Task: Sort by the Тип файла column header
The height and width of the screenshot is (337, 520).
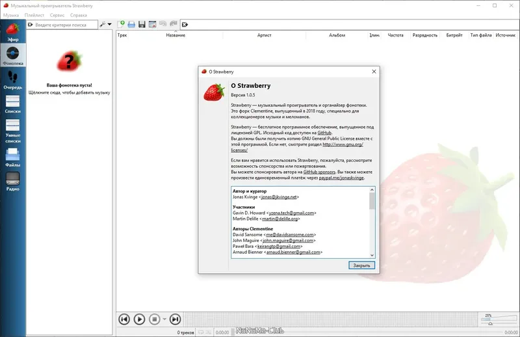Action: click(480, 35)
